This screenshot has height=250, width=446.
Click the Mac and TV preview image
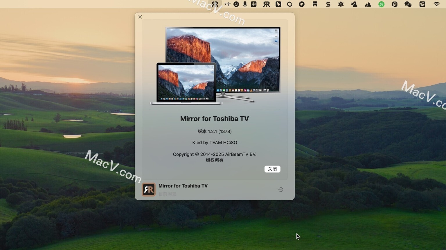215,66
